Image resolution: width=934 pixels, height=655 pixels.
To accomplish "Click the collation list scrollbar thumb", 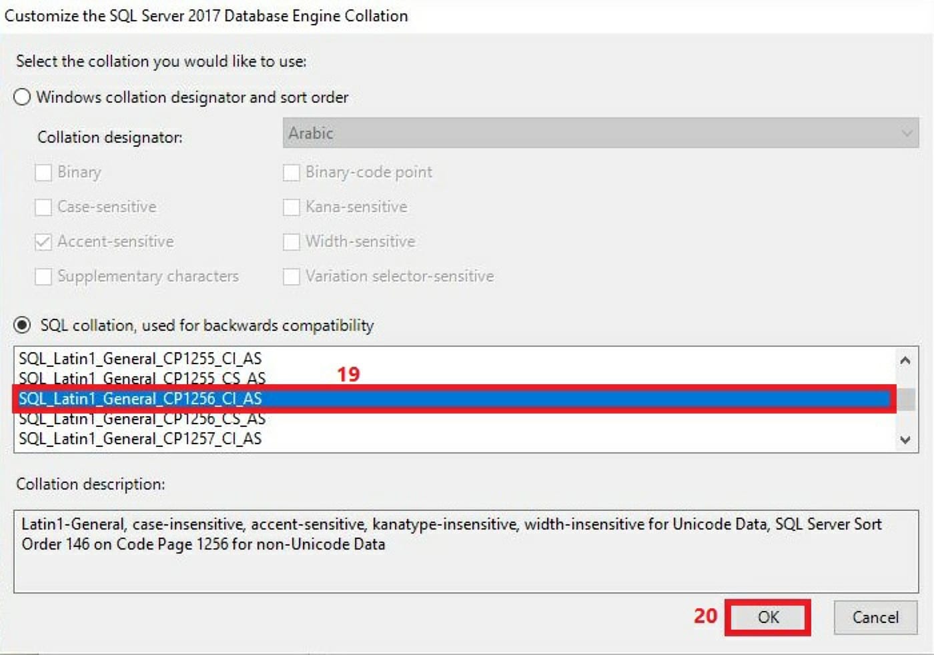I will [905, 399].
